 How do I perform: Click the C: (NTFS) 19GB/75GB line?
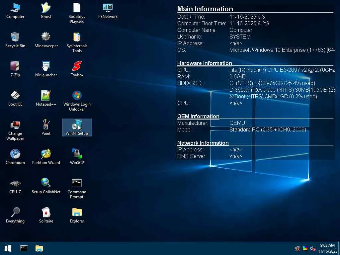[272, 83]
